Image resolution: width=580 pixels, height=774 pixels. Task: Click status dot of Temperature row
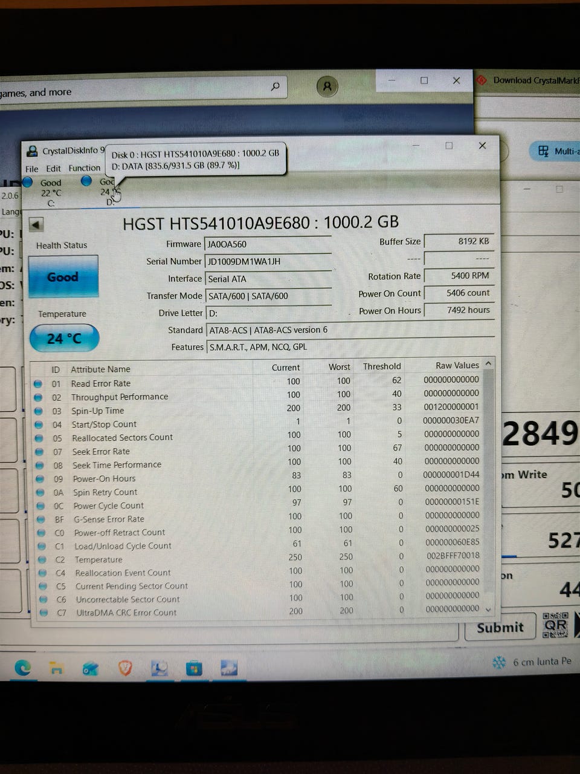pyautogui.click(x=42, y=559)
